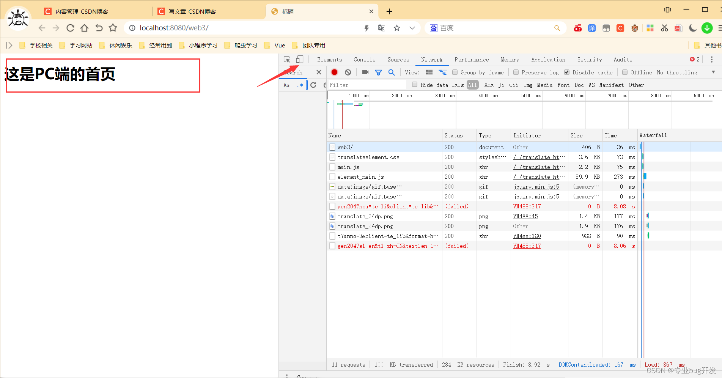Open DevTools more options menu
Screen dimensions: 722x378
pyautogui.click(x=712, y=60)
